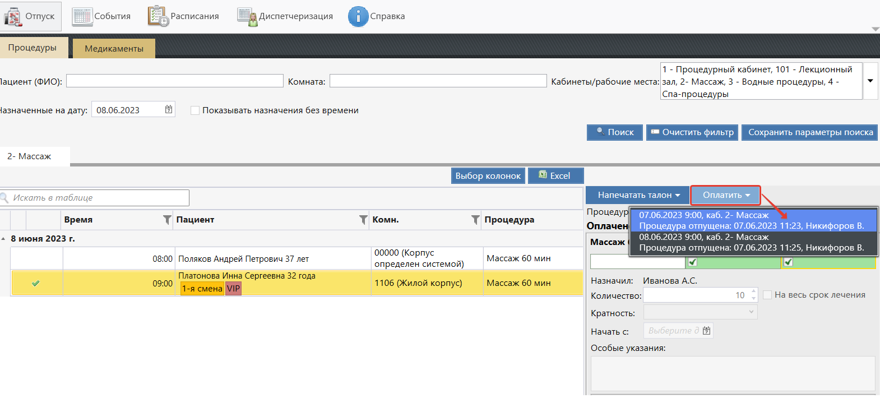Check На весь срок лечения option

[767, 295]
